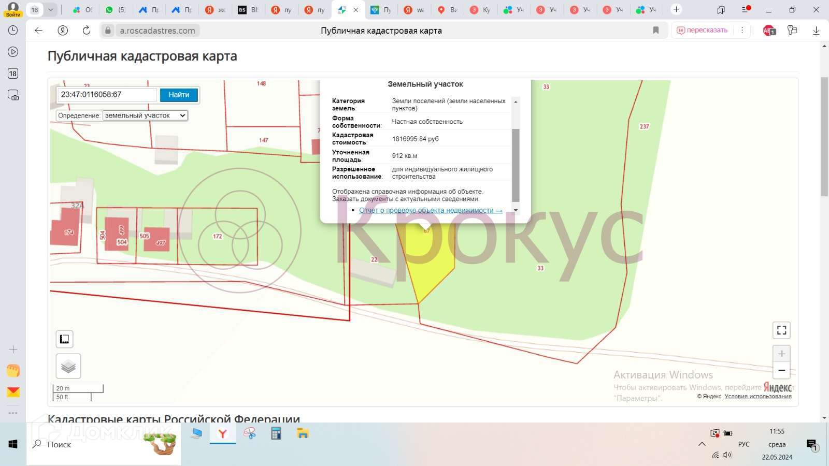Reload the current page
Viewport: 829px width, 466px height.
click(87, 31)
